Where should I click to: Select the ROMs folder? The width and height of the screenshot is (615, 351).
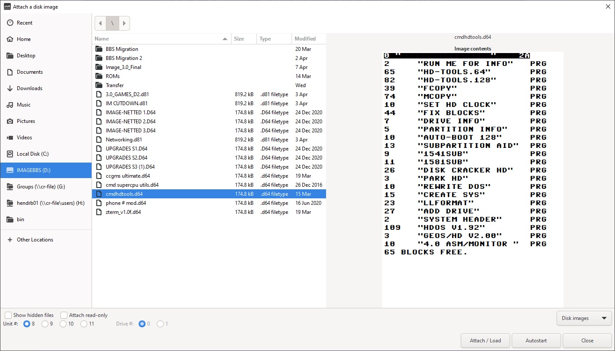(x=209, y=76)
